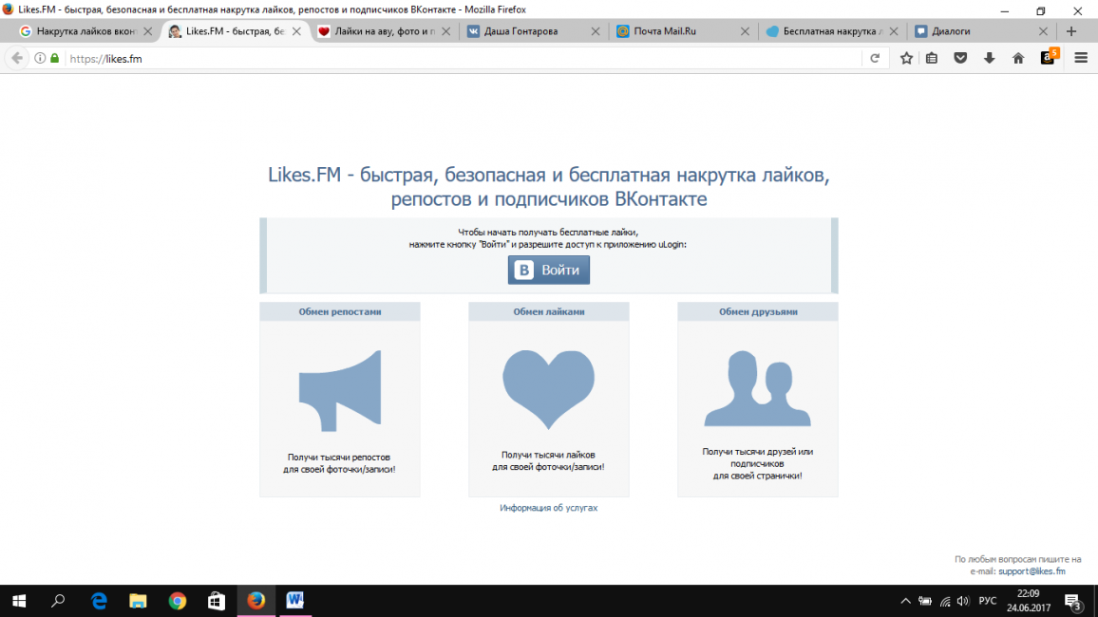
Task: Open File Explorer from the taskbar
Action: click(x=138, y=601)
